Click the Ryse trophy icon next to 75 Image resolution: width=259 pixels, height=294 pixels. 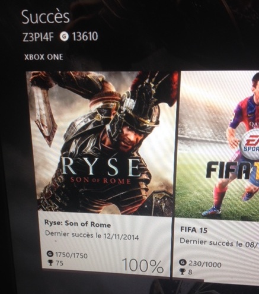pyautogui.click(x=50, y=263)
